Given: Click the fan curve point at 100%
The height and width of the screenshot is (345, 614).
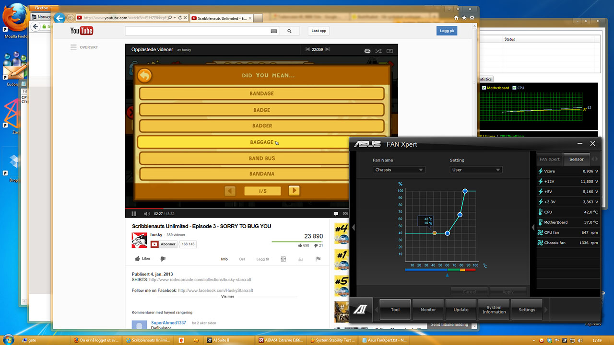Looking at the screenshot, I should coord(465,191).
